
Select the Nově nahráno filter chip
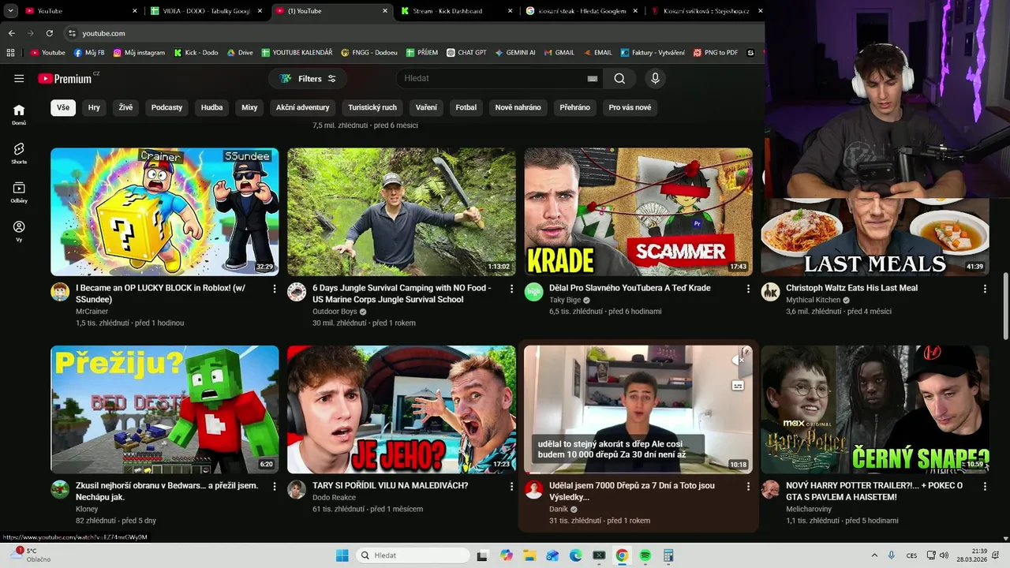(518, 107)
